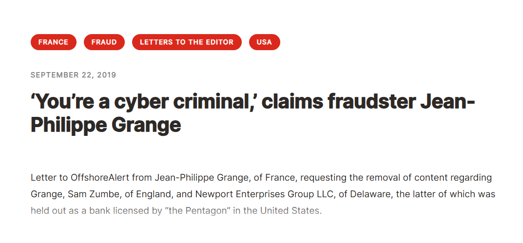This screenshot has height=243, width=523.
Task: Click the September 22, 2019 date
Action: click(x=73, y=75)
